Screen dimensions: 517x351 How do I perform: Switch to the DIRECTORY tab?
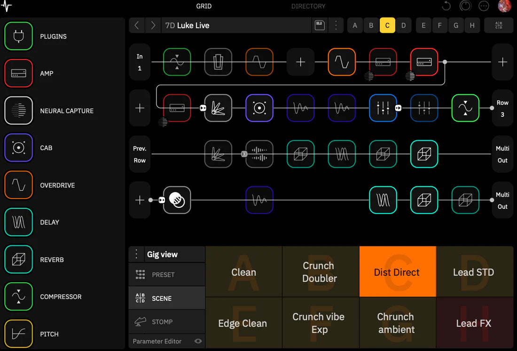(308, 6)
